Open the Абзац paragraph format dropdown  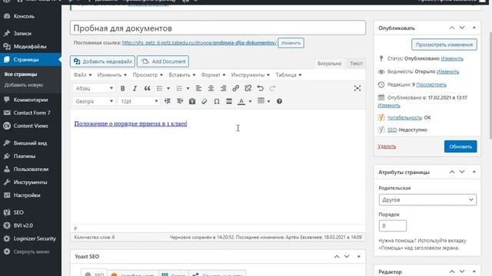94,89
